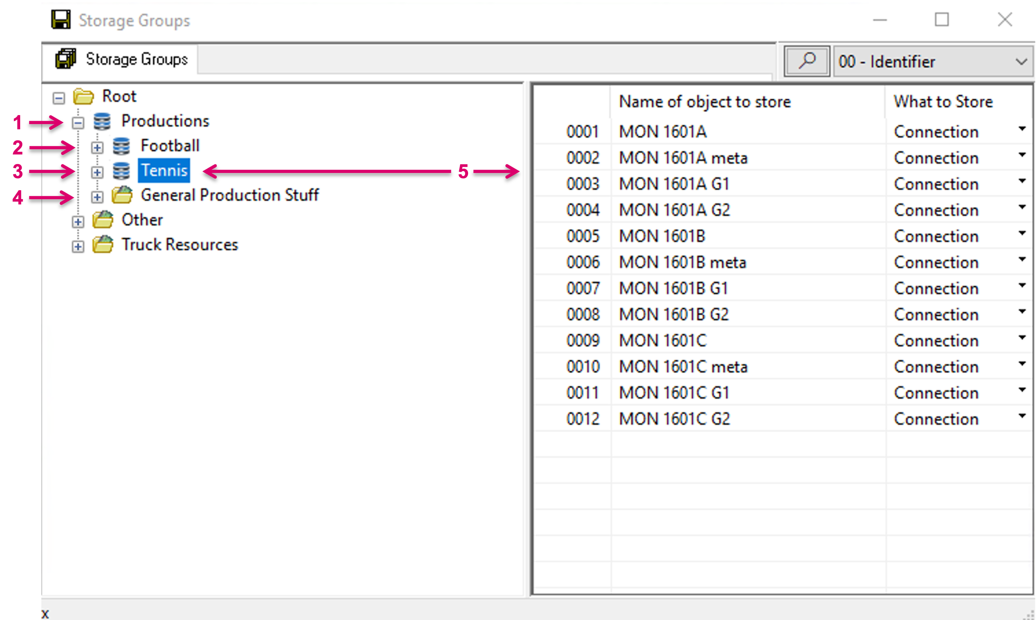Select the General Production Stuff tree item
This screenshot has height=620, width=1036.
click(229, 195)
